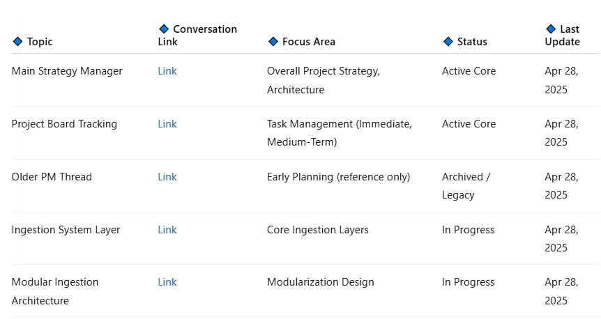601x319 pixels.
Task: Click the Main Strategy Manager topic cell
Action: click(x=67, y=71)
